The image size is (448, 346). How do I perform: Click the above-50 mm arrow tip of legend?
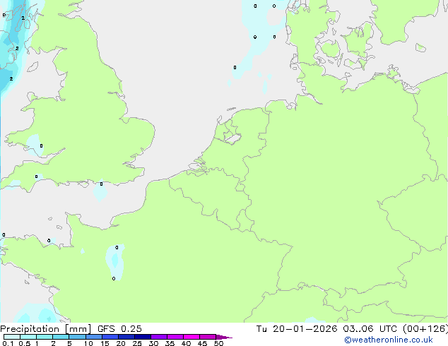coord(224,337)
